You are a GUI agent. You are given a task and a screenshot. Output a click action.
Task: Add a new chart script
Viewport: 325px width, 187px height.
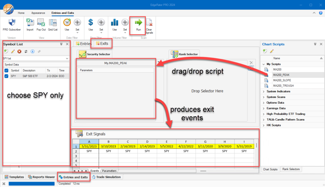(x=265, y=51)
